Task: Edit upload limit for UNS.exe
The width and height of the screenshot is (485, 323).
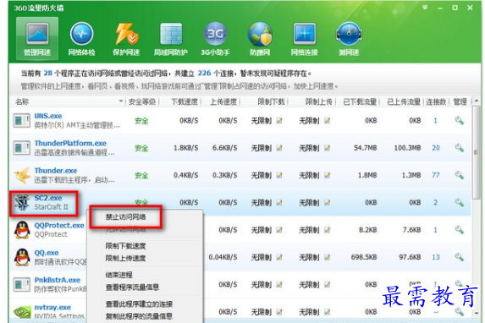Action: point(327,121)
